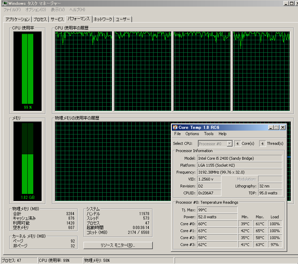The image size is (298, 264).
Task: Click the 合計 physical memory value 3284
Action: tap(70, 214)
